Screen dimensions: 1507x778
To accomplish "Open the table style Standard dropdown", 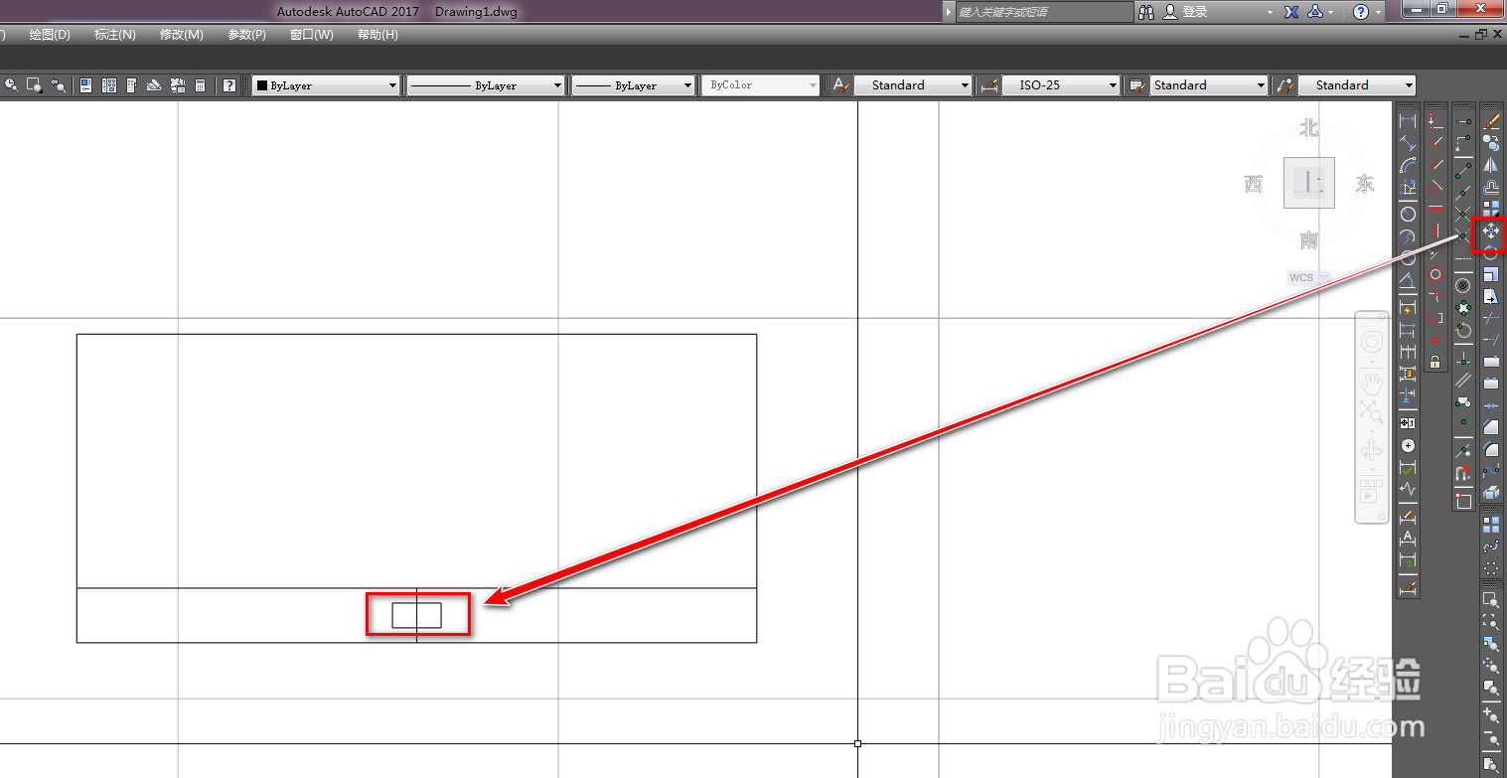I will coord(1209,85).
